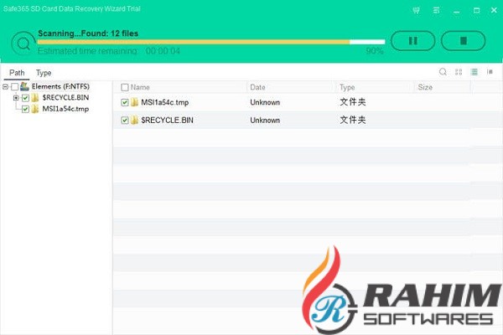
Task: Click the MSI1a54c.tmp folder icon in tree
Action: (35, 109)
